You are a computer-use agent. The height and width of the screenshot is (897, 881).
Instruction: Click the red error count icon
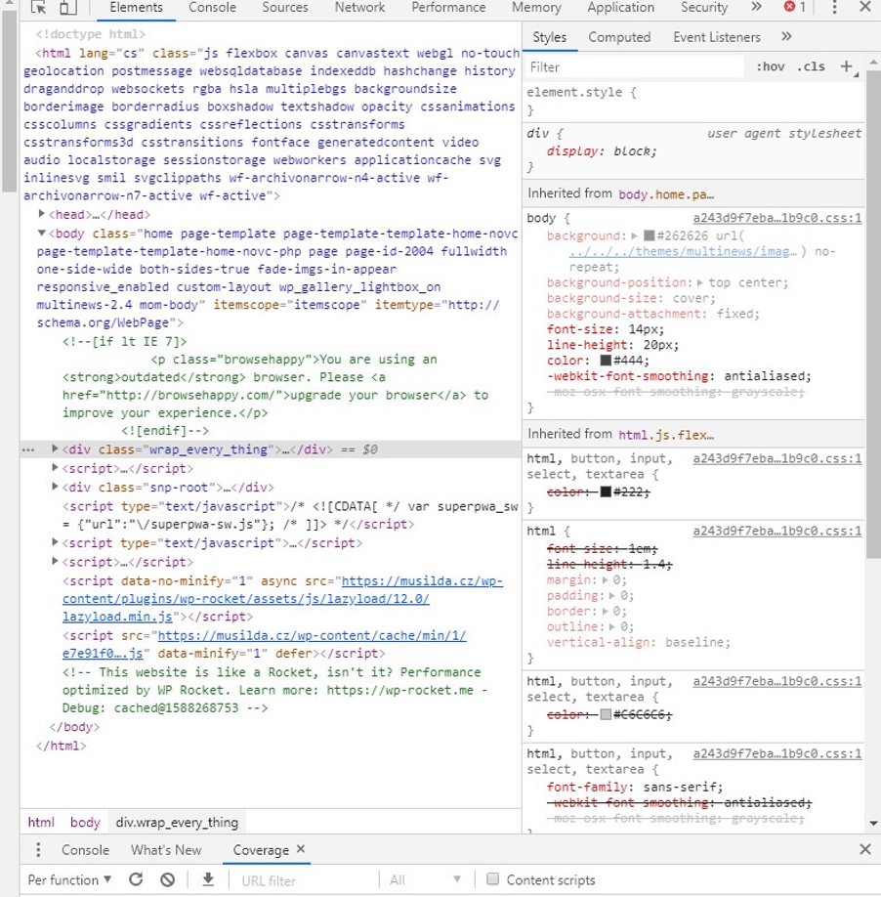(789, 7)
